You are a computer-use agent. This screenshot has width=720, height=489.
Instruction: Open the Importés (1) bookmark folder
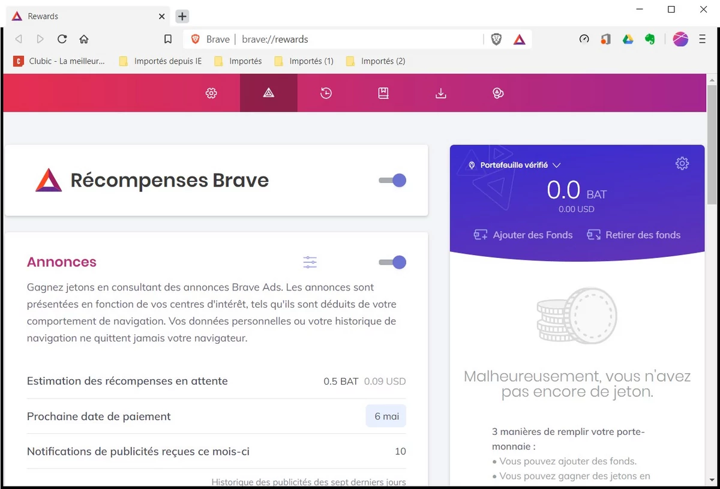[x=304, y=61]
